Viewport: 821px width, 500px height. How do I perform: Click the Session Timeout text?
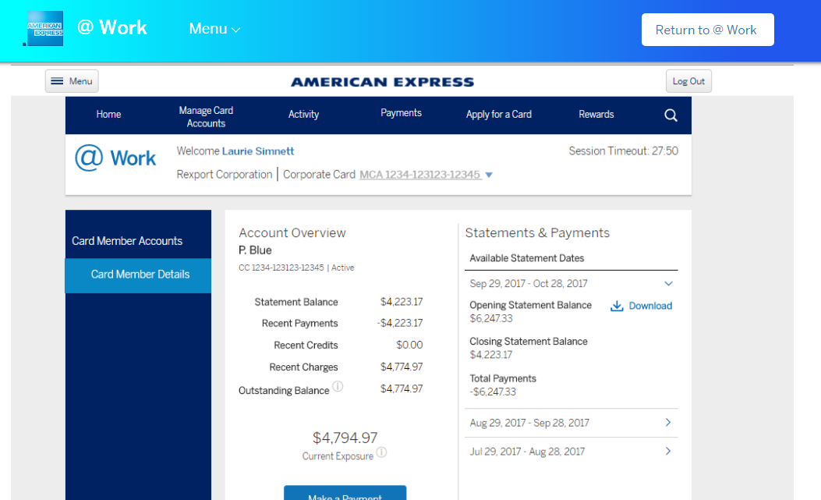tap(624, 151)
